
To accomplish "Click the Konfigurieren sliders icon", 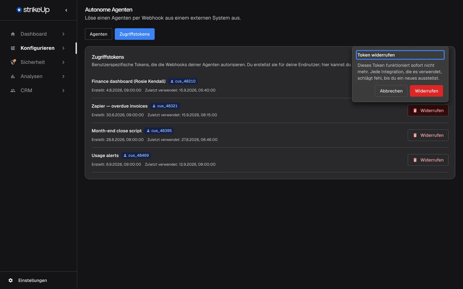I will pyautogui.click(x=13, y=48).
